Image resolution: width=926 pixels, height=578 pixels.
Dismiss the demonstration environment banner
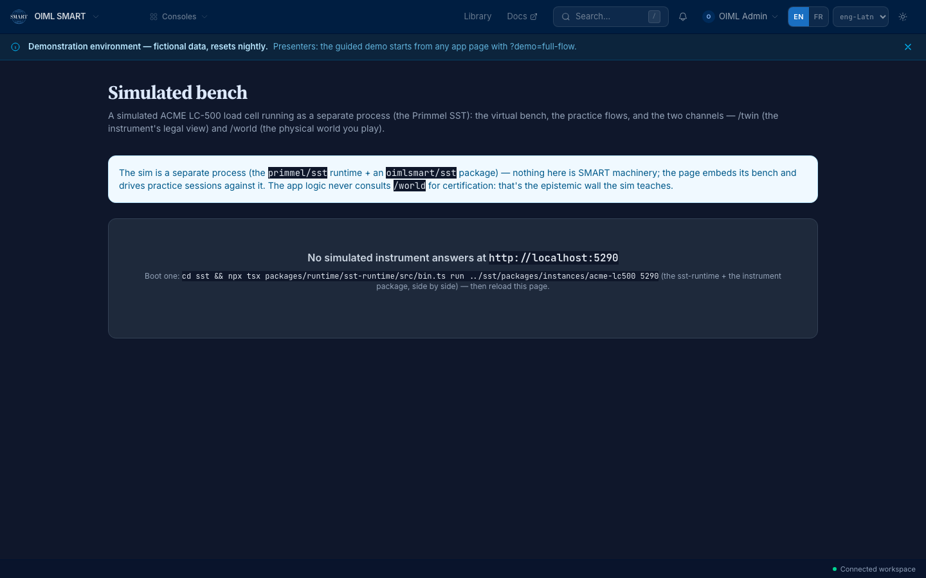(x=908, y=47)
